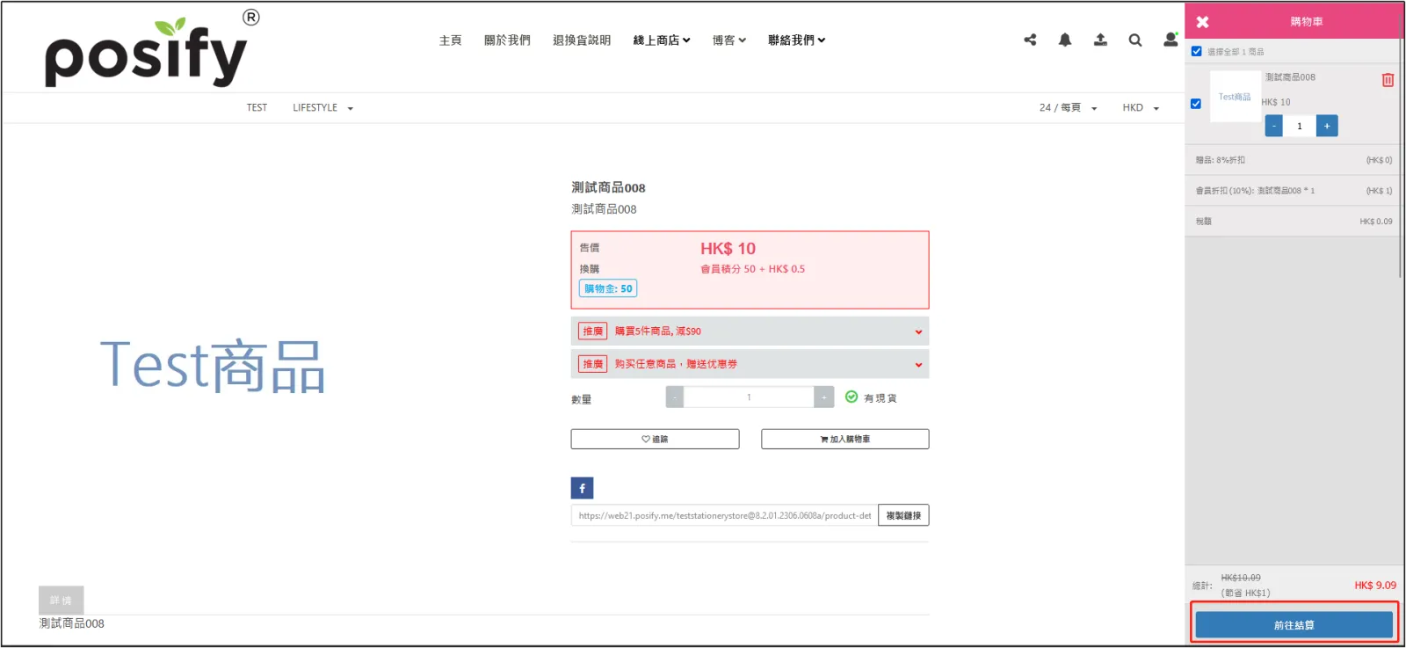The height and width of the screenshot is (648, 1406).
Task: Decrease cart quantity with minus button
Action: point(1273,126)
